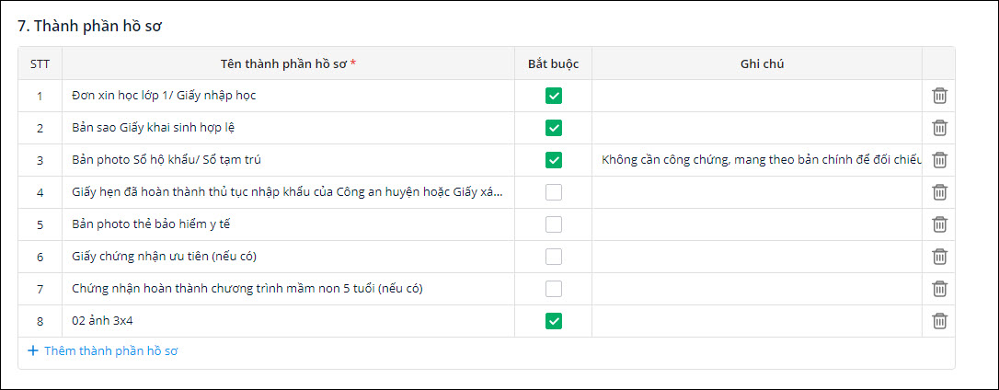
Task: Delete row 1 'Đơn xin học lớp 1'
Action: click(x=939, y=96)
